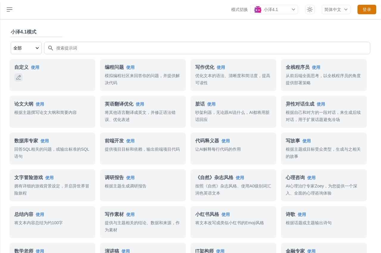
Task: Click 使用 for 小红书风格
Action: (x=226, y=214)
